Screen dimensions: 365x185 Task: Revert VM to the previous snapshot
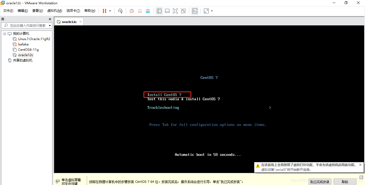tap(140, 11)
